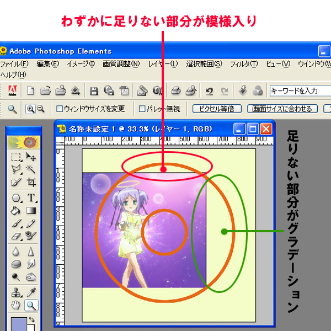The image size is (331, 331).
Task: Select the Blur (water drop) tool
Action: 16,252
